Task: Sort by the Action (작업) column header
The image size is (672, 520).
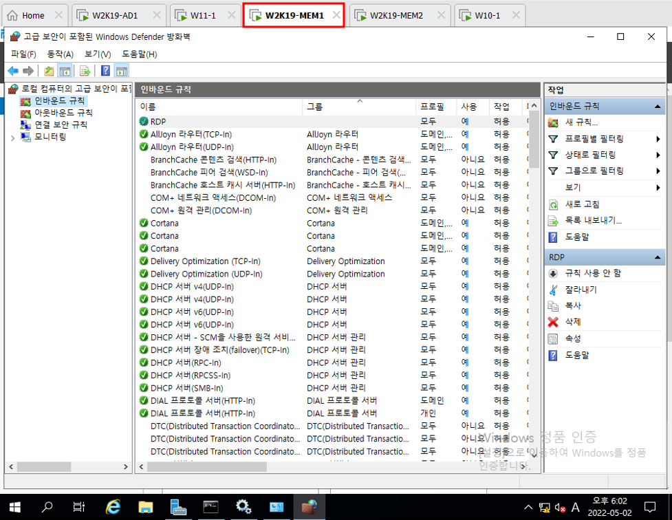Action: pyautogui.click(x=506, y=107)
